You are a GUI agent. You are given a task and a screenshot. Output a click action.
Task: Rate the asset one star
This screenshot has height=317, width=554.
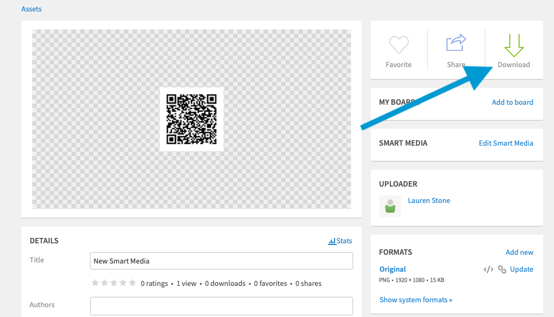click(x=95, y=283)
